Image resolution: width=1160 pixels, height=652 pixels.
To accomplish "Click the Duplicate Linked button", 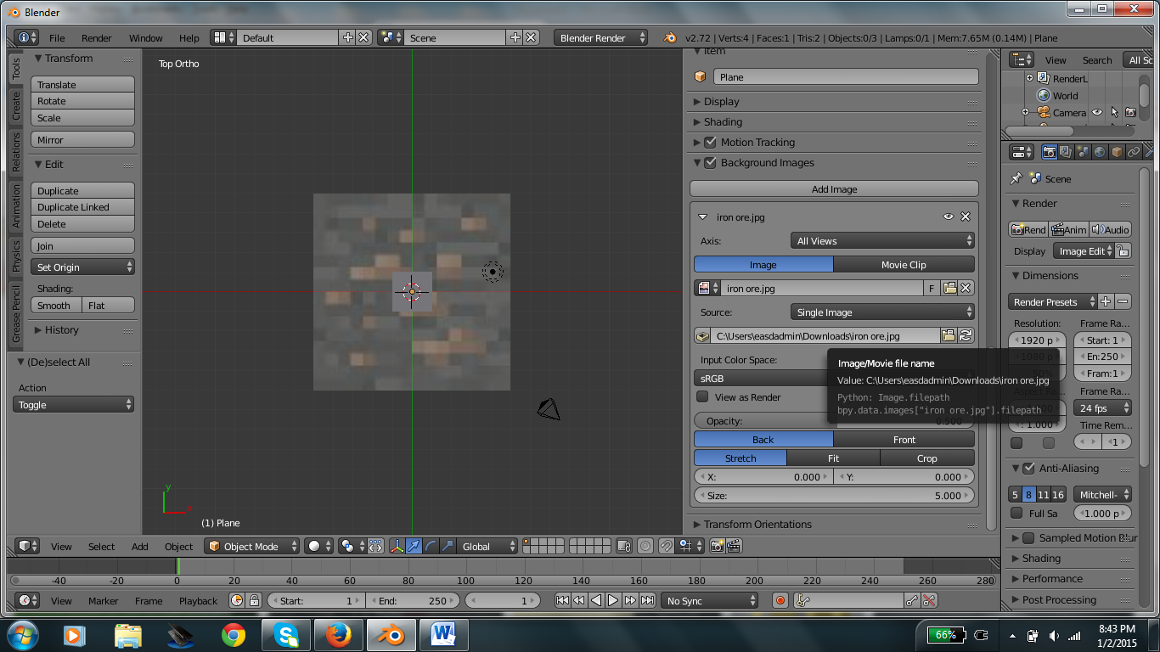I will point(83,207).
